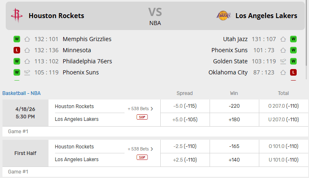Click the SGP badge in the 5:30 PM game row
The width and height of the screenshot is (309, 178).
point(142,117)
